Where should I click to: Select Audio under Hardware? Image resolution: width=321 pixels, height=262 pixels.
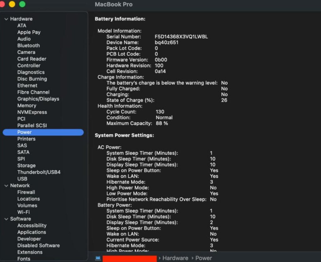click(x=24, y=39)
